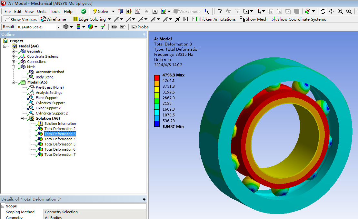Click the Max probe label icon
The height and width of the screenshot is (219, 358).
[114, 27]
